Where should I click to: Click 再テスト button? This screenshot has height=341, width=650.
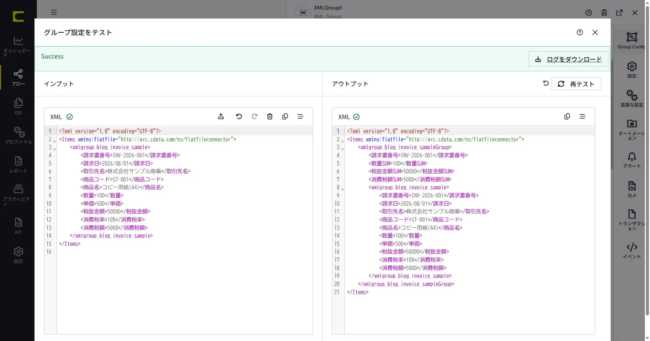(576, 84)
